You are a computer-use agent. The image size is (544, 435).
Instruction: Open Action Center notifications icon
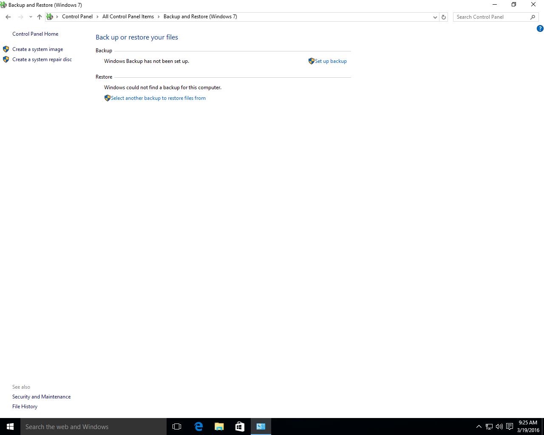[509, 427]
